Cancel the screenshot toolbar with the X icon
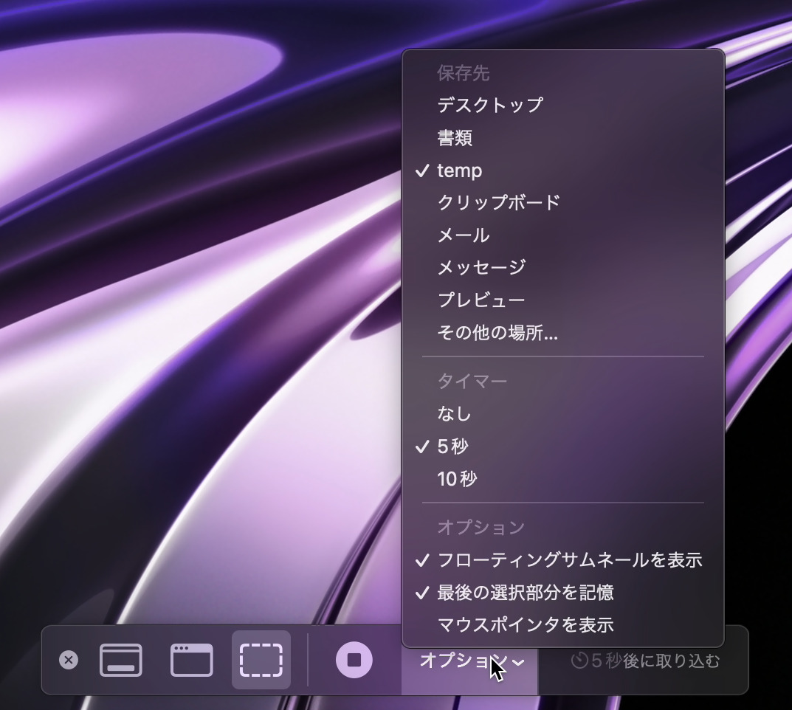The height and width of the screenshot is (710, 792). coord(69,661)
